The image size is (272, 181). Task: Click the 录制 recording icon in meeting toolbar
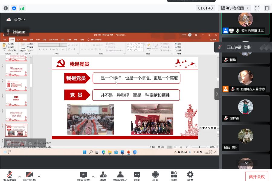tap(155, 175)
